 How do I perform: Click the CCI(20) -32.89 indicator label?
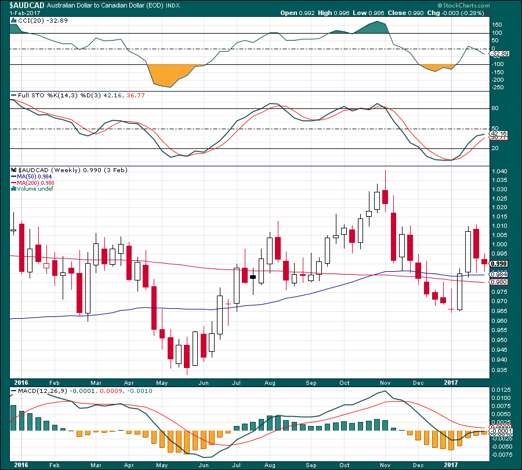click(x=42, y=21)
